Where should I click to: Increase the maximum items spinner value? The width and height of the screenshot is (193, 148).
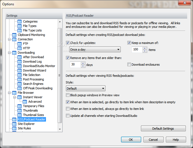pyautogui.click(x=145, y=48)
